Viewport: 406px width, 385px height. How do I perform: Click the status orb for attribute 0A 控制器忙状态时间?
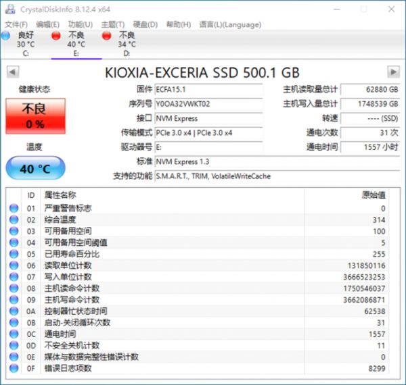(x=14, y=311)
